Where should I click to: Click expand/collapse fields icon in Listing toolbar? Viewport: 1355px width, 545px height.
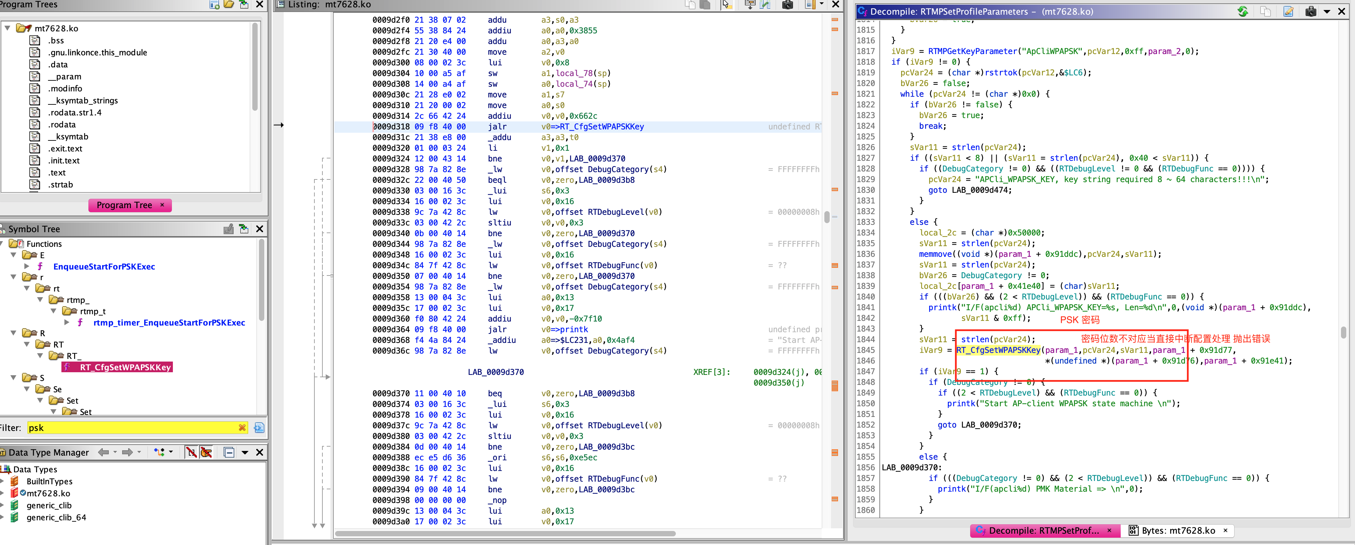click(x=750, y=5)
